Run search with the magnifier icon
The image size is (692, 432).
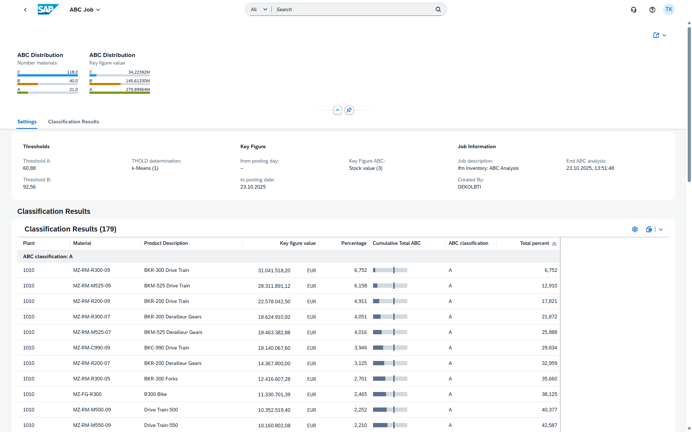(438, 9)
